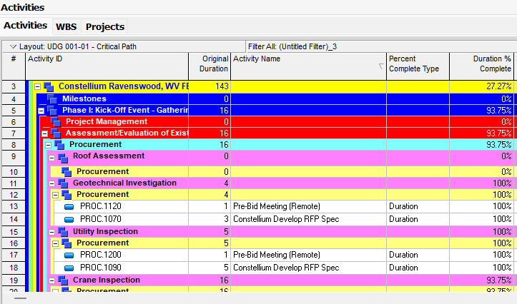
Task: Click 143 original duration of project row
Action: click(222, 86)
